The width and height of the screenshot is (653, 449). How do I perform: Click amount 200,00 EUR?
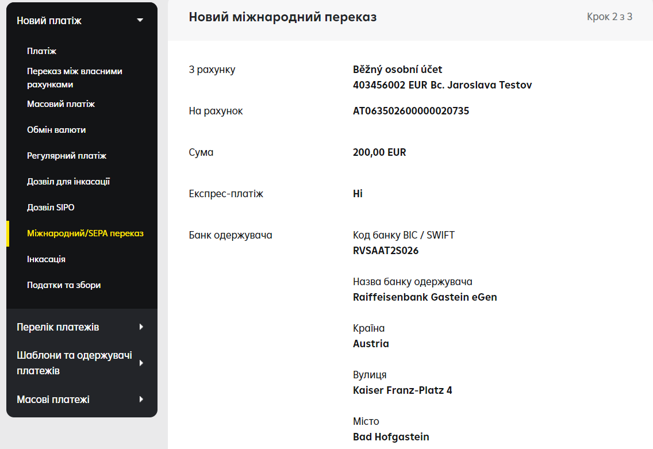[x=379, y=152]
